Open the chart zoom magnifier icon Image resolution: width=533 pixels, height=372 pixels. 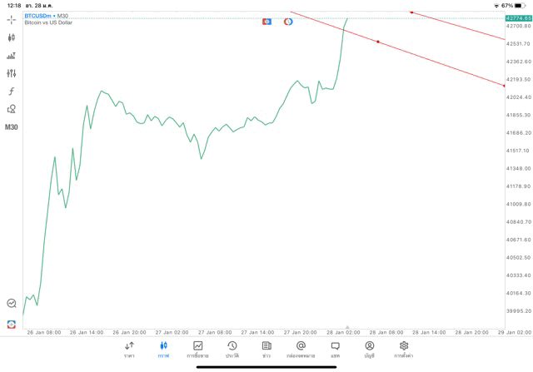[x=12, y=304]
